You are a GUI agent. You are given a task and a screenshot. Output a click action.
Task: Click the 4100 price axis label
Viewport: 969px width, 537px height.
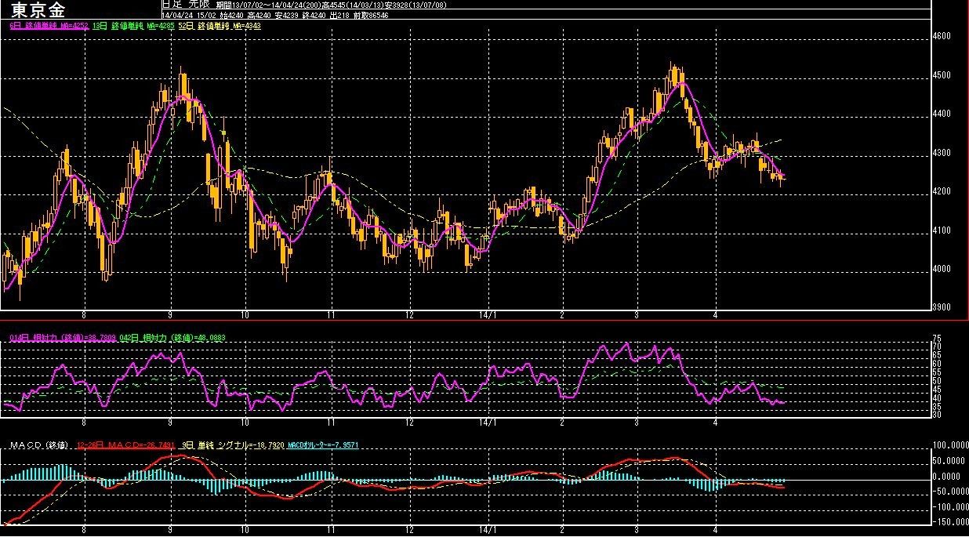tap(942, 230)
